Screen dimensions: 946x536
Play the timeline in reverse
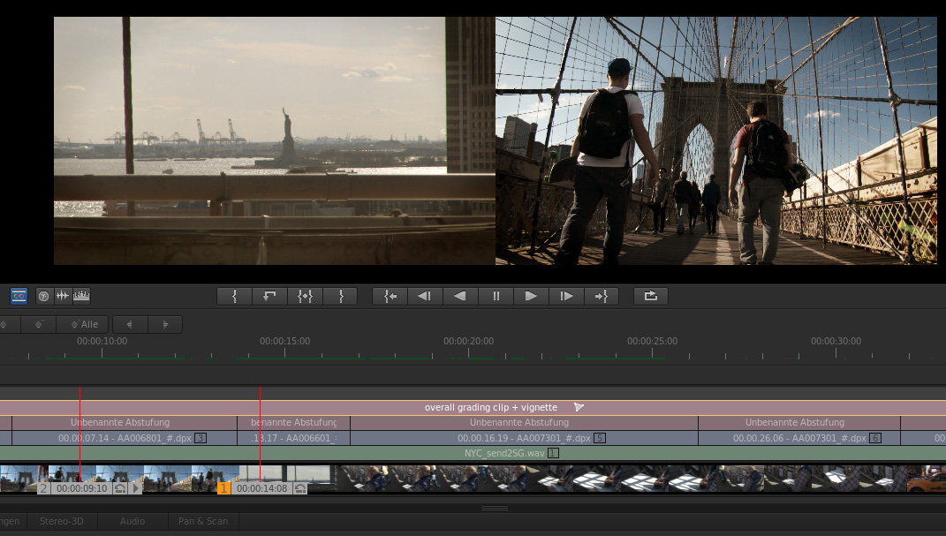[x=460, y=297]
